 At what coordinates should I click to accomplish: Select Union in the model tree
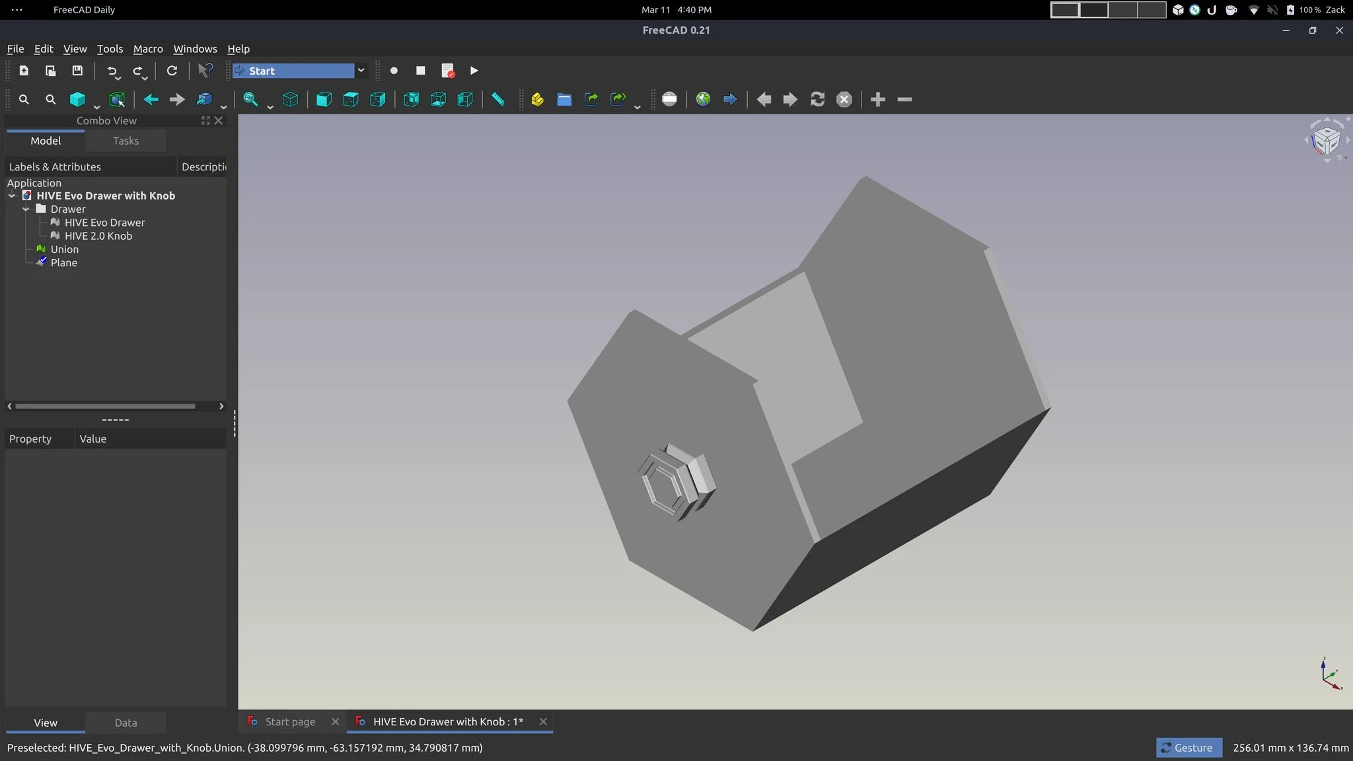(x=64, y=249)
